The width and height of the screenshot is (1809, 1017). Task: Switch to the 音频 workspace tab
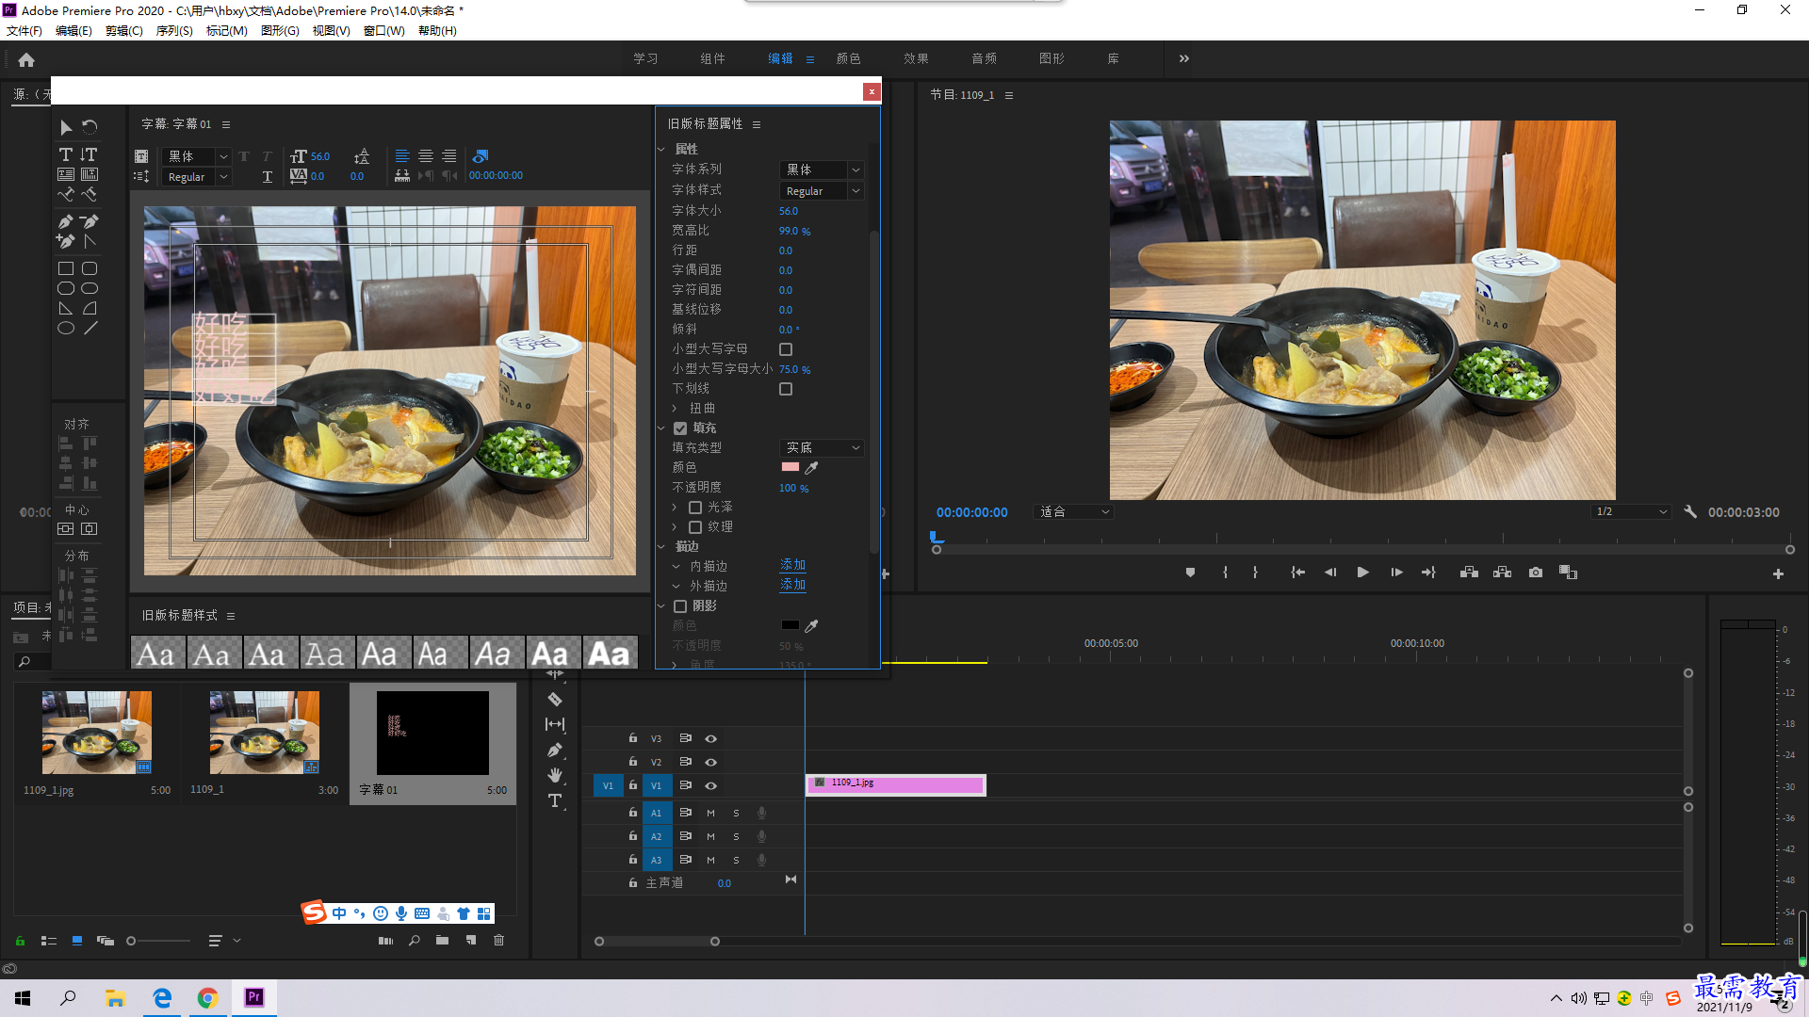985,58
